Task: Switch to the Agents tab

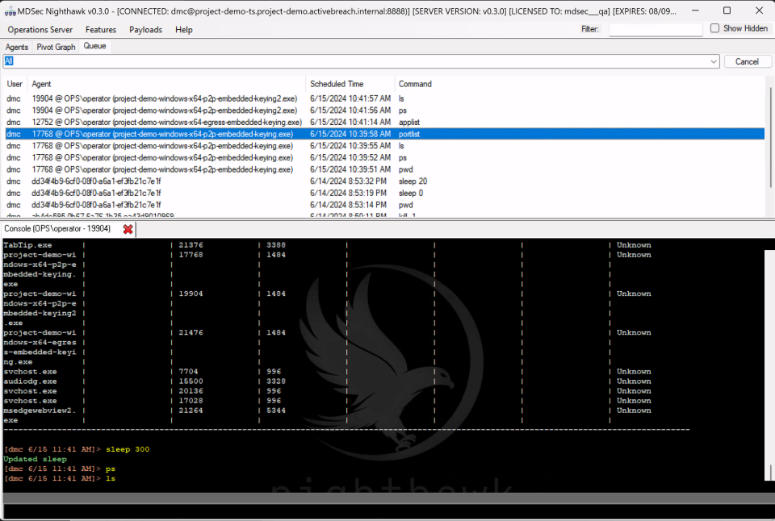Action: click(x=17, y=47)
